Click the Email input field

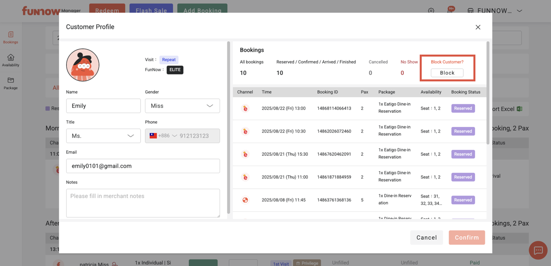pyautogui.click(x=143, y=166)
